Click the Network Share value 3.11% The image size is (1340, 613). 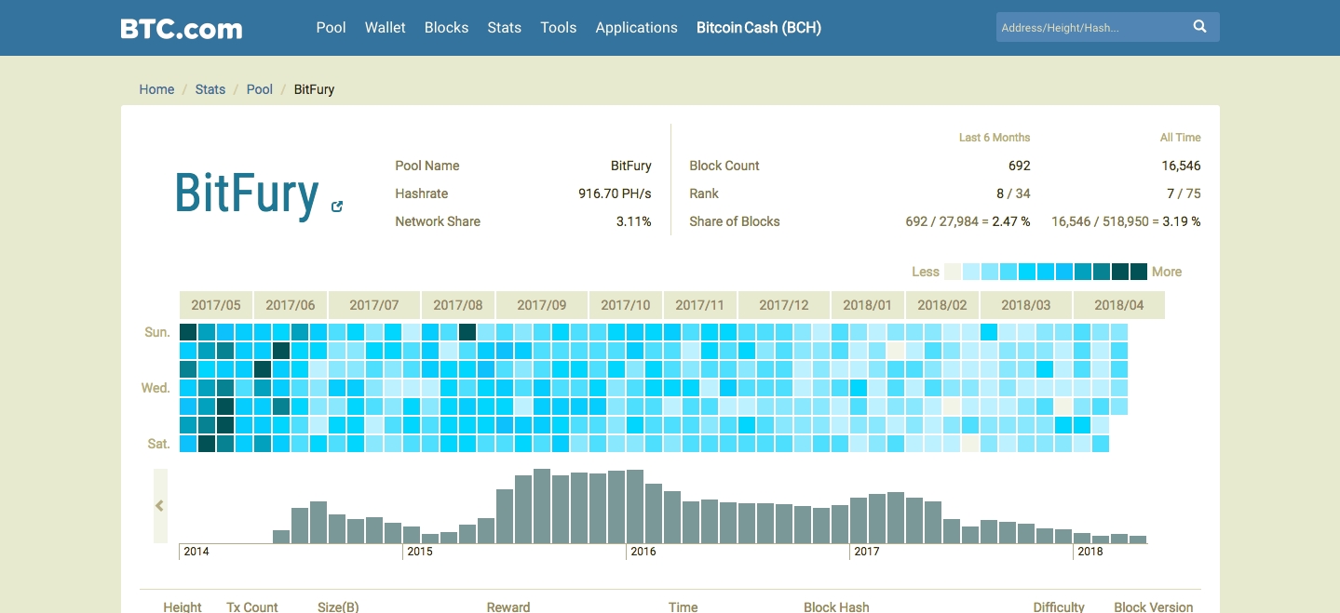634,221
